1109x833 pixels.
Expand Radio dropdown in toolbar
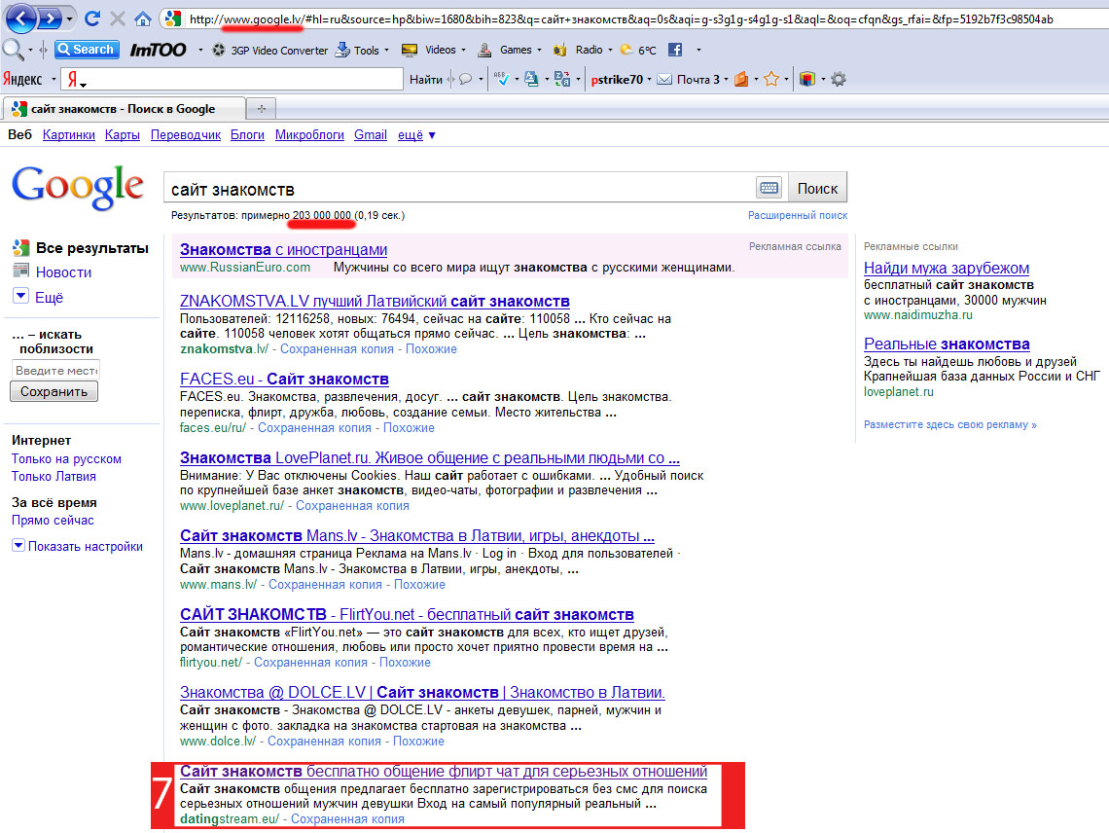[610, 51]
